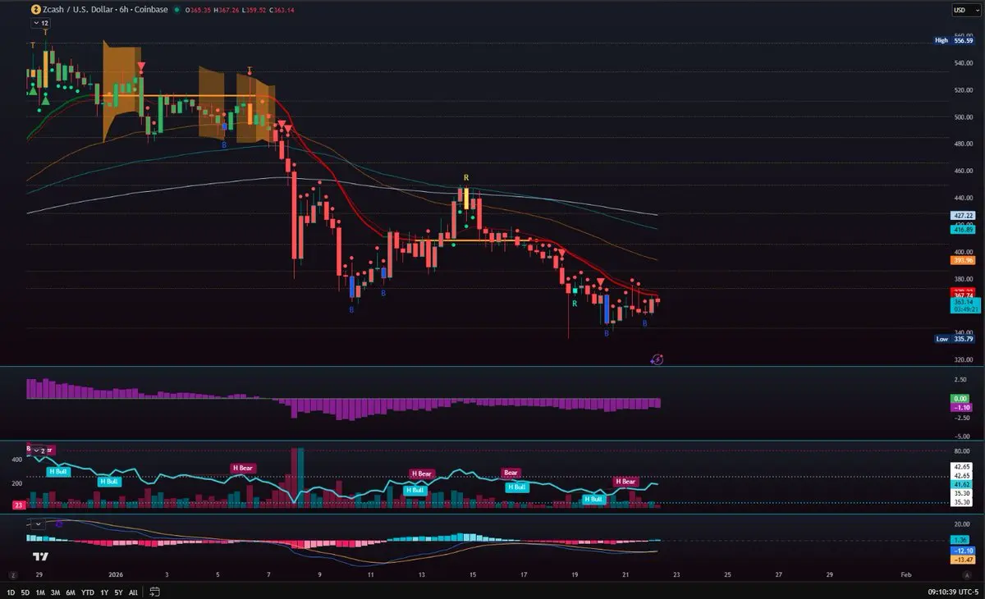Click the 2026 label on time axis
This screenshot has width=985, height=599.
click(114, 575)
